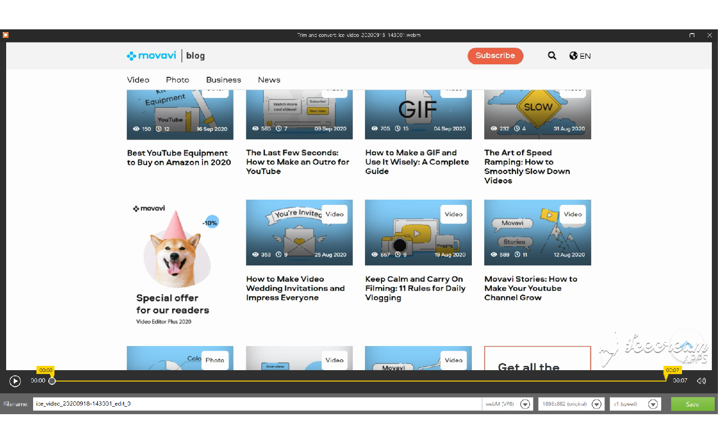Open Keep Calm and Carry On Filming article
This screenshot has width=718, height=444.
pos(416,288)
